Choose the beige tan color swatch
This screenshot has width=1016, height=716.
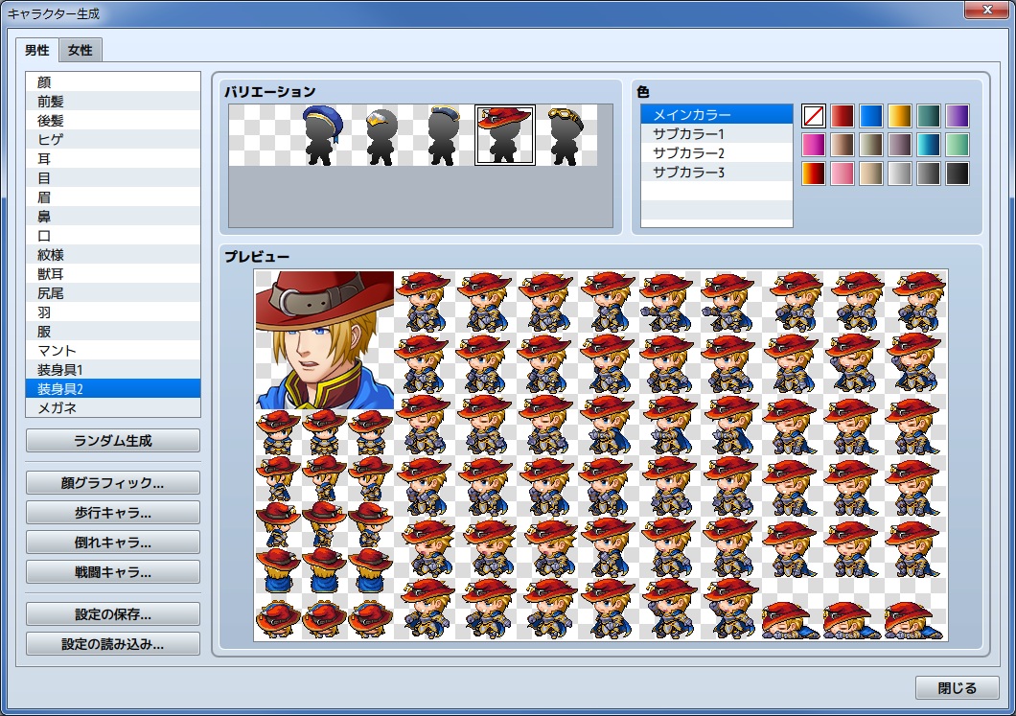pos(871,173)
